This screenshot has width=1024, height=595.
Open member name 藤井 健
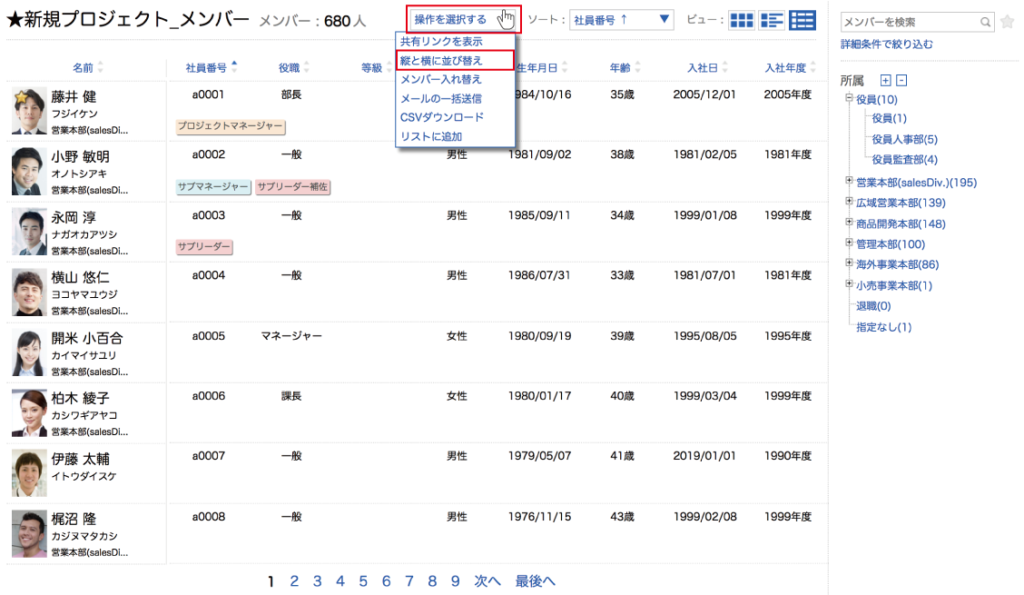(74, 97)
